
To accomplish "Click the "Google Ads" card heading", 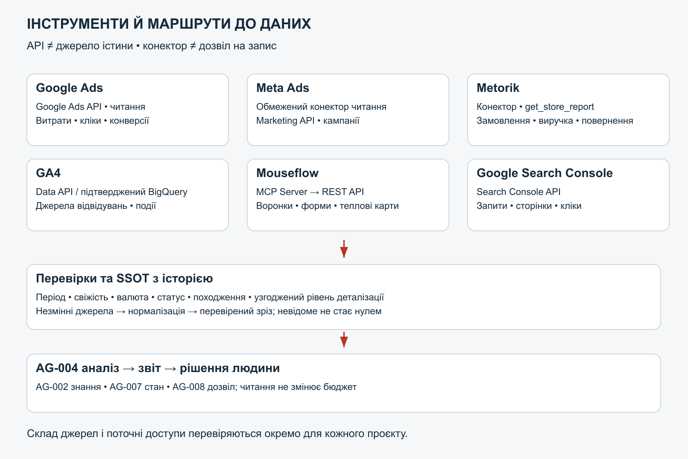I will coord(69,88).
